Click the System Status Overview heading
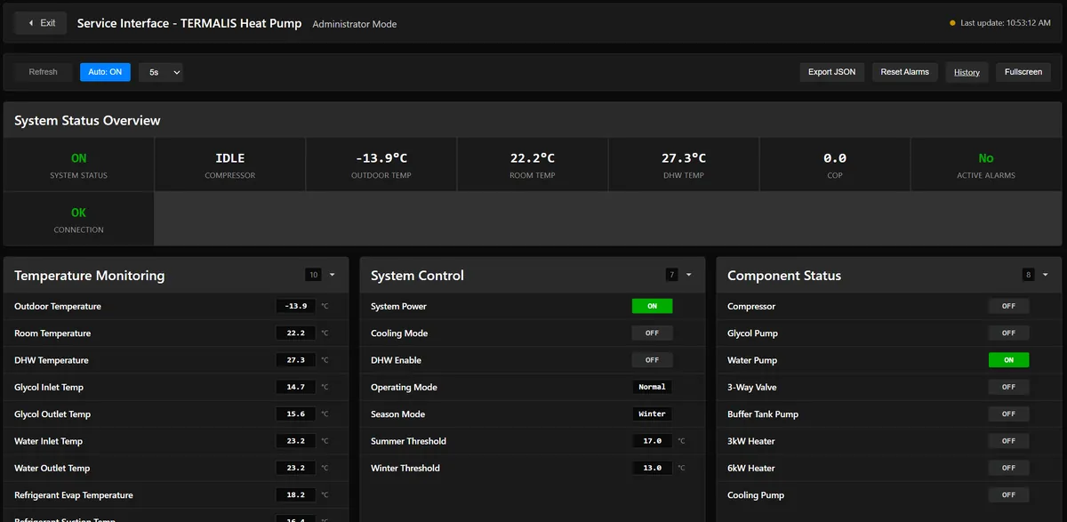This screenshot has height=522, width=1067. pos(87,120)
